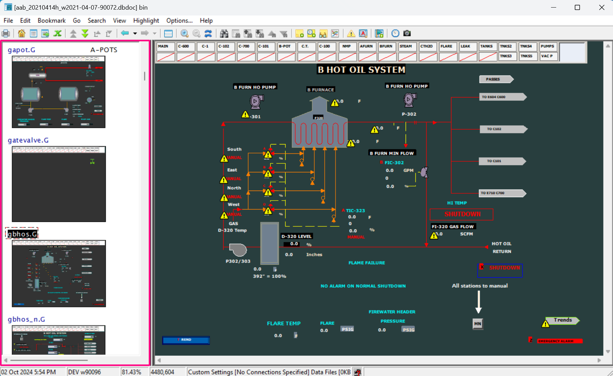613x376 pixels.
Task: Select the PUMPS graphic tab
Action: click(549, 46)
